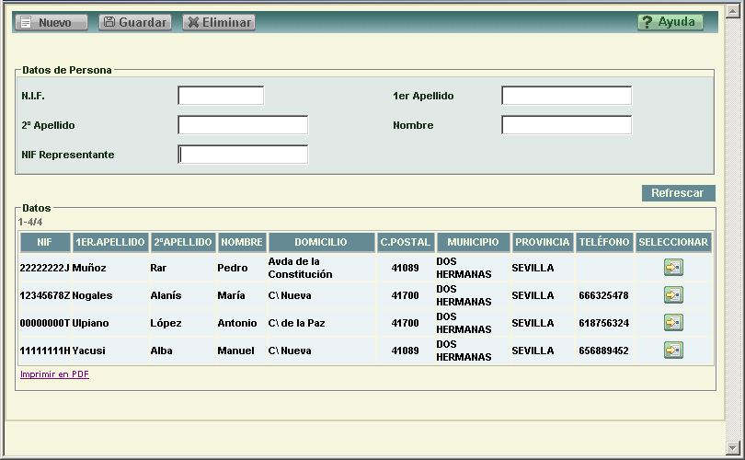Click the Refrescar button
Screen dimensions: 745x460
[677, 193]
